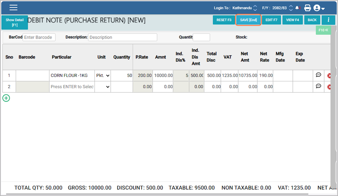Click the Barcode column header
The image size is (338, 196).
27,57
